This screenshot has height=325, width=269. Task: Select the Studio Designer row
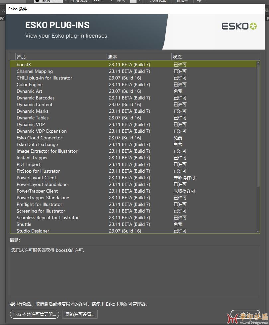pos(133,231)
